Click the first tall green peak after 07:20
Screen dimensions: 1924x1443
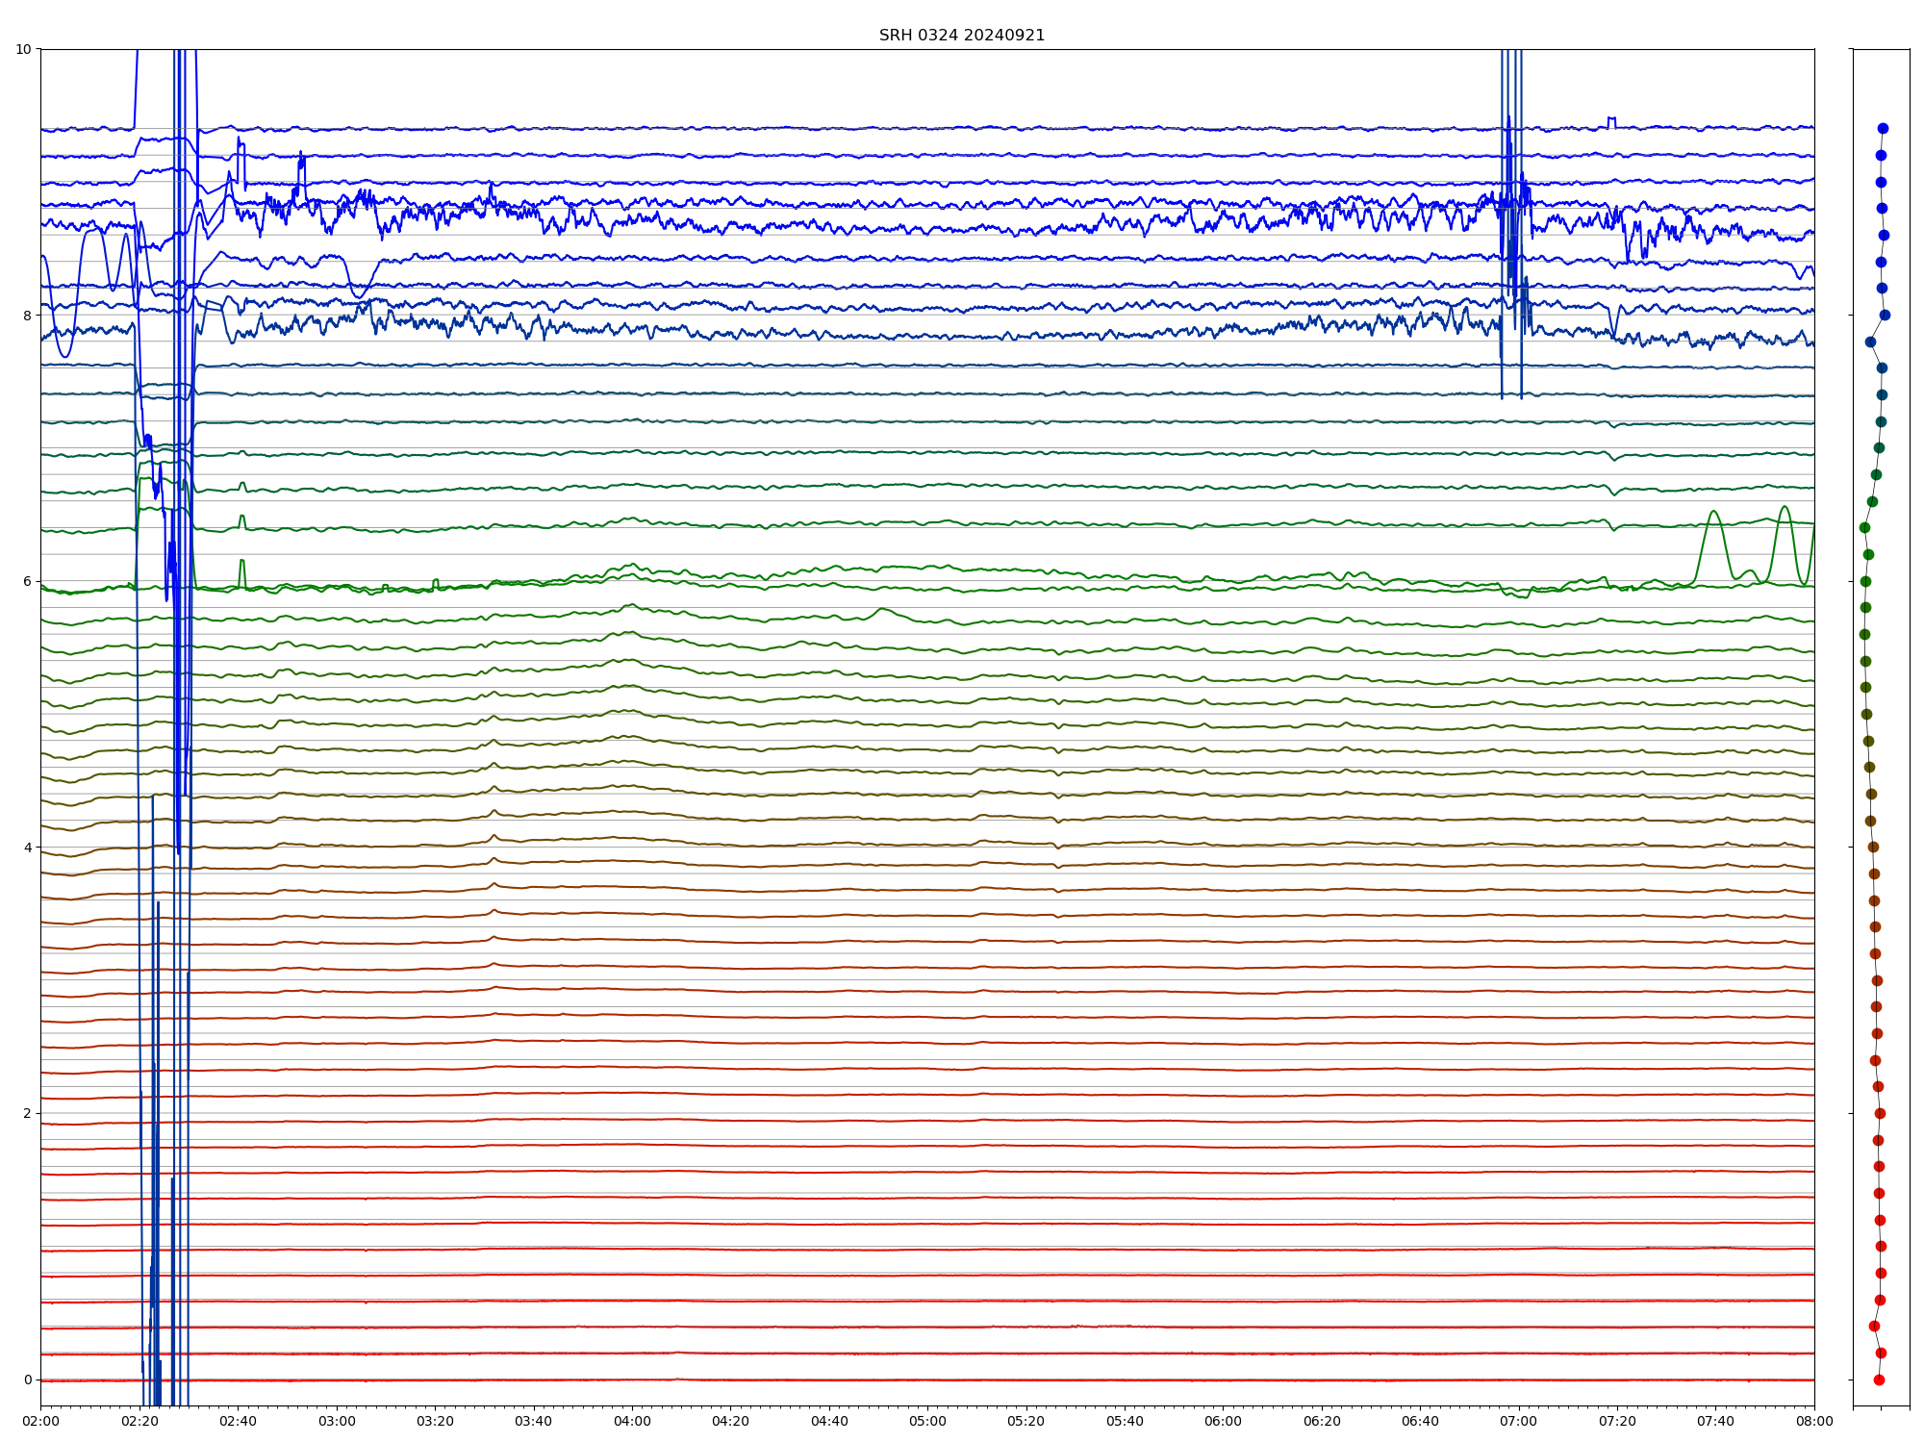pos(1713,512)
